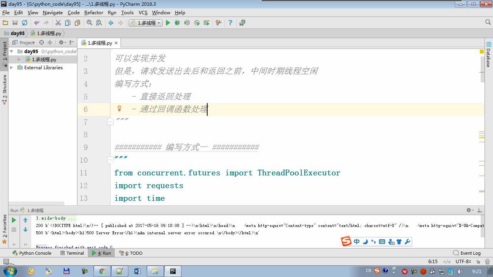Image resolution: width=493 pixels, height=277 pixels.
Task: Open the Refactor menu
Action: (x=94, y=13)
